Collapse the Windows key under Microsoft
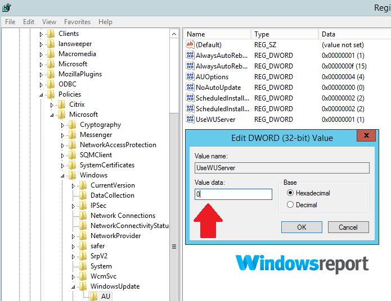The height and width of the screenshot is (301, 391). click(x=62, y=176)
